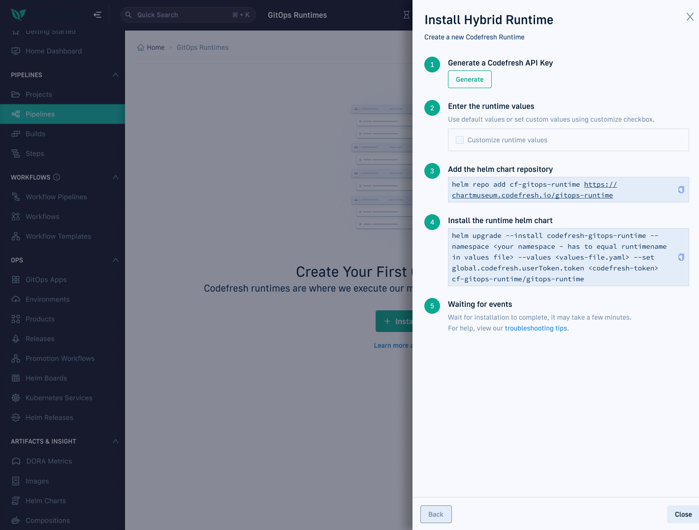Image resolution: width=699 pixels, height=530 pixels.
Task: Click the Codefresh logo icon
Action: click(x=18, y=14)
